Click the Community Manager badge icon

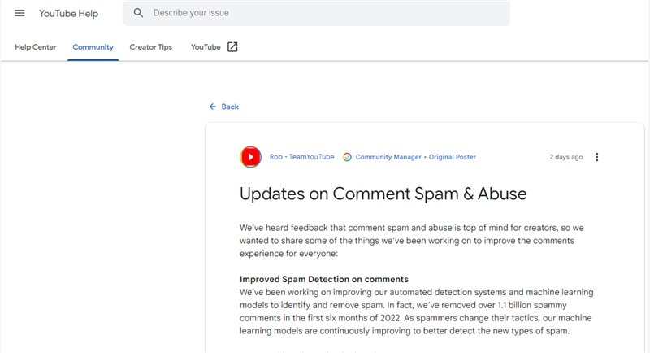tap(347, 157)
